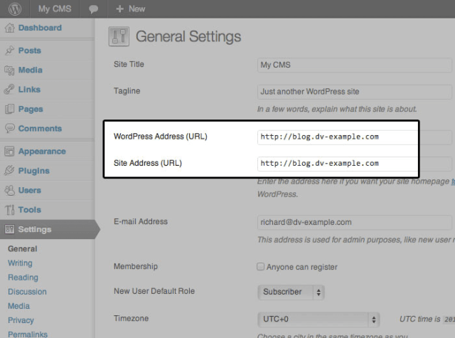Open Reading settings submenu link
This screenshot has width=455, height=338.
[x=23, y=278]
